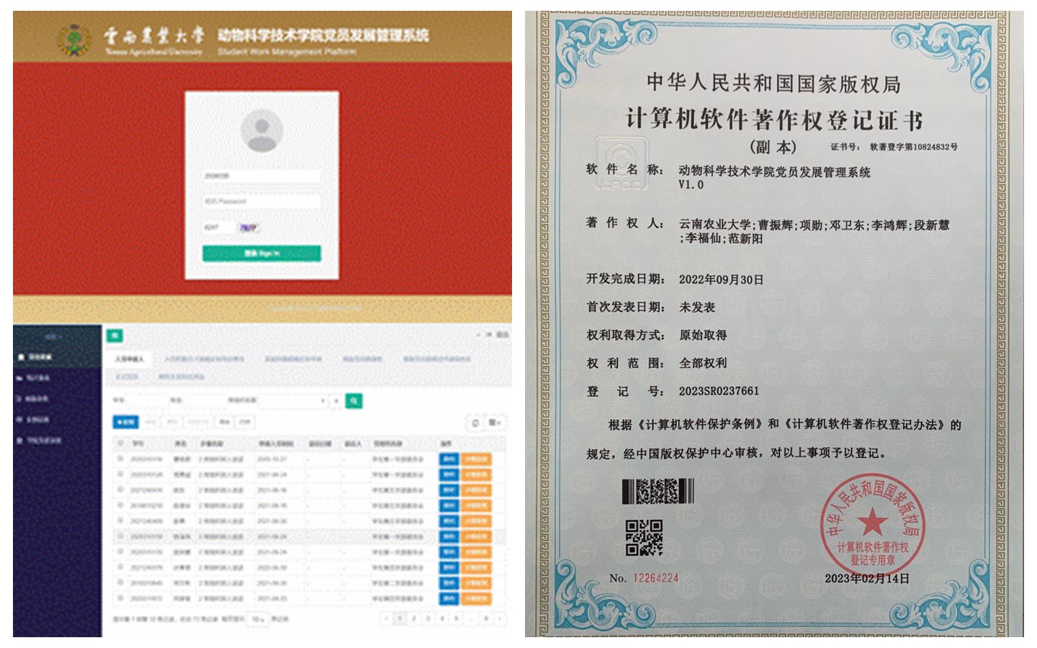Image resolution: width=1037 pixels, height=648 pixels.
Task: Click the issue date 2023年02月14日
Action: (x=867, y=579)
